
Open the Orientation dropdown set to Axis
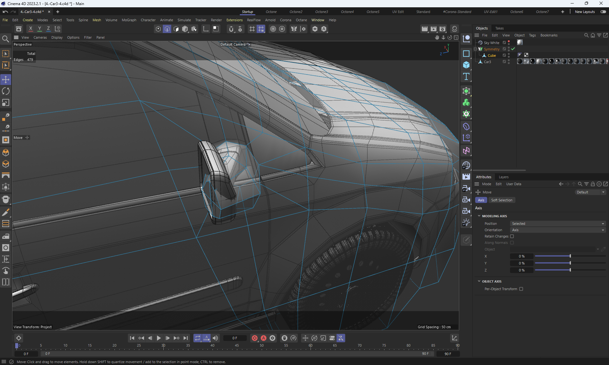point(558,230)
